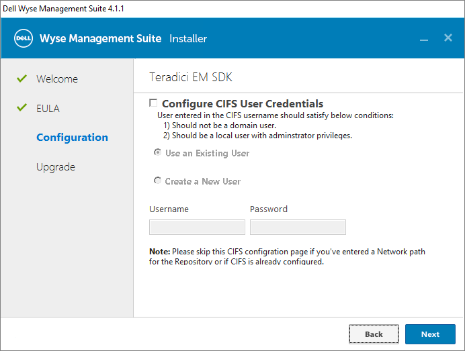The width and height of the screenshot is (465, 351).
Task: Minimize the installer window
Action: click(424, 39)
